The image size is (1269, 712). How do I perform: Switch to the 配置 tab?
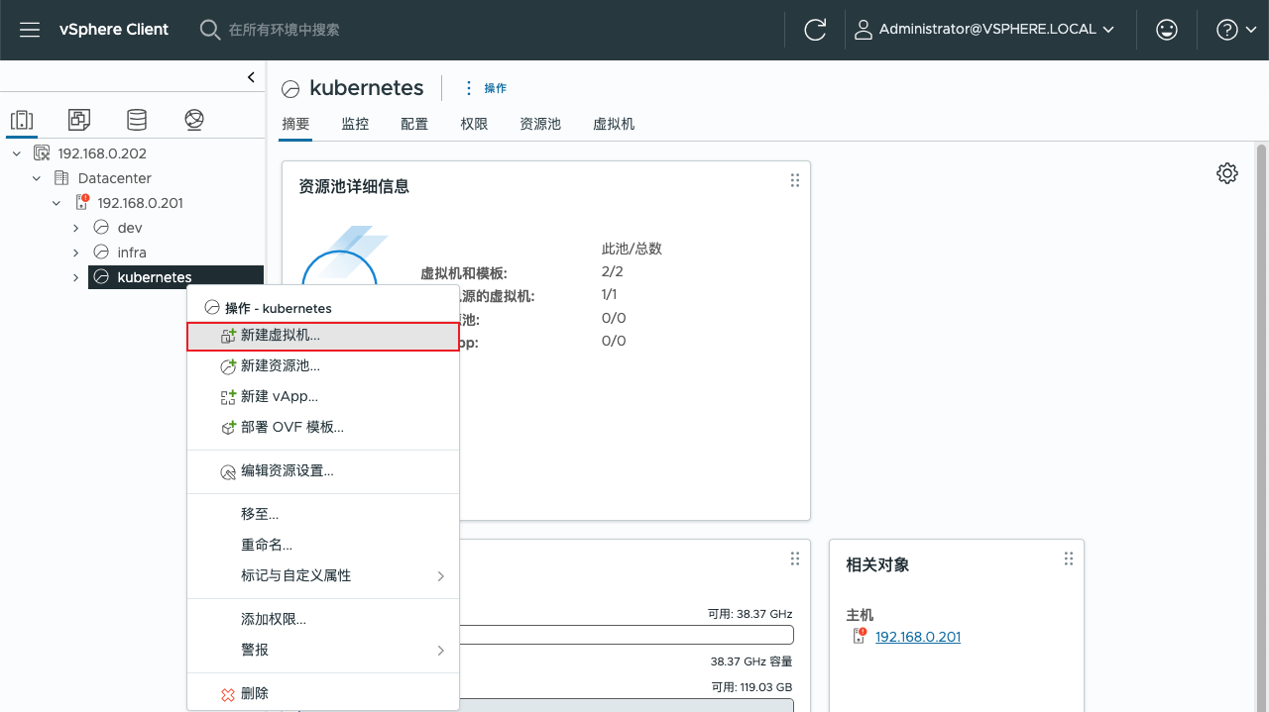click(414, 124)
